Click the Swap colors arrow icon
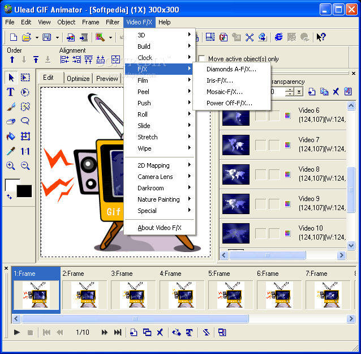Viewport: 361px width, 354px height. click(9, 197)
